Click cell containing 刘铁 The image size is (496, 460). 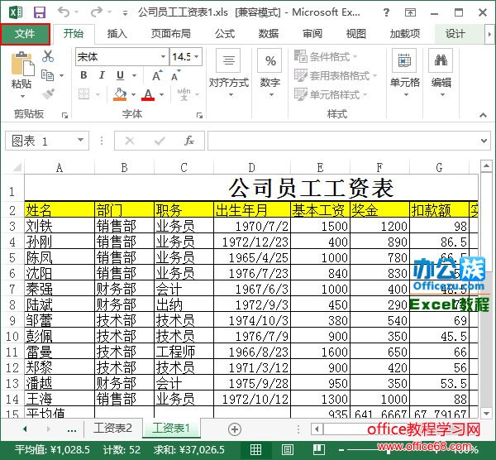point(59,226)
